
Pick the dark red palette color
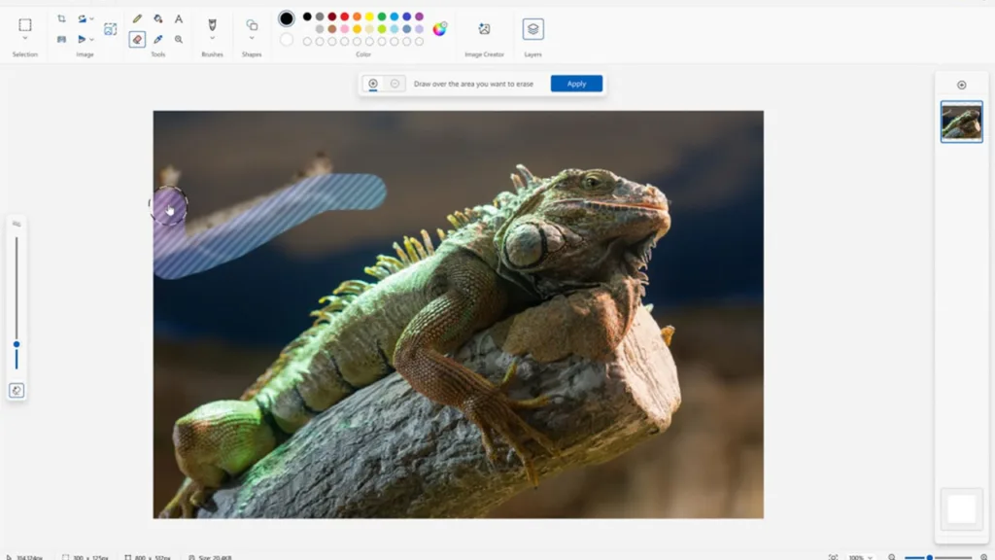point(332,17)
